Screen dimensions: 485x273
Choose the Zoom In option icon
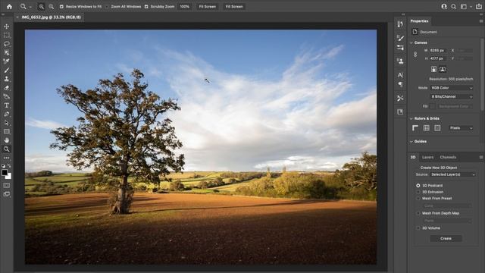41,7
